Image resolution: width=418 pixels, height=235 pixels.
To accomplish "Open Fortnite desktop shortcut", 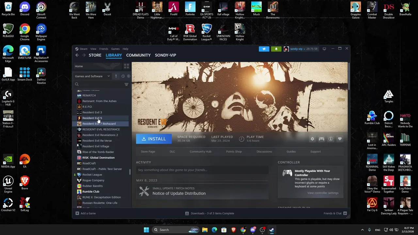I will point(190,9).
